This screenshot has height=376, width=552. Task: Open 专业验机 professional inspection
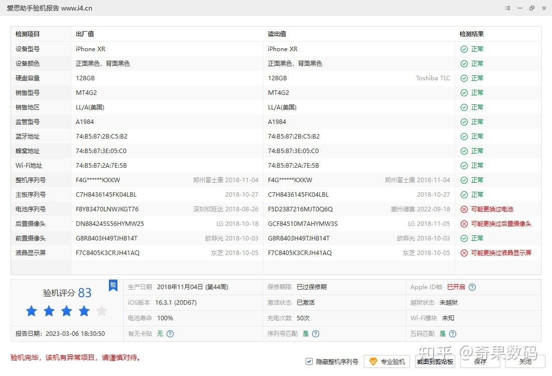pyautogui.click(x=387, y=361)
